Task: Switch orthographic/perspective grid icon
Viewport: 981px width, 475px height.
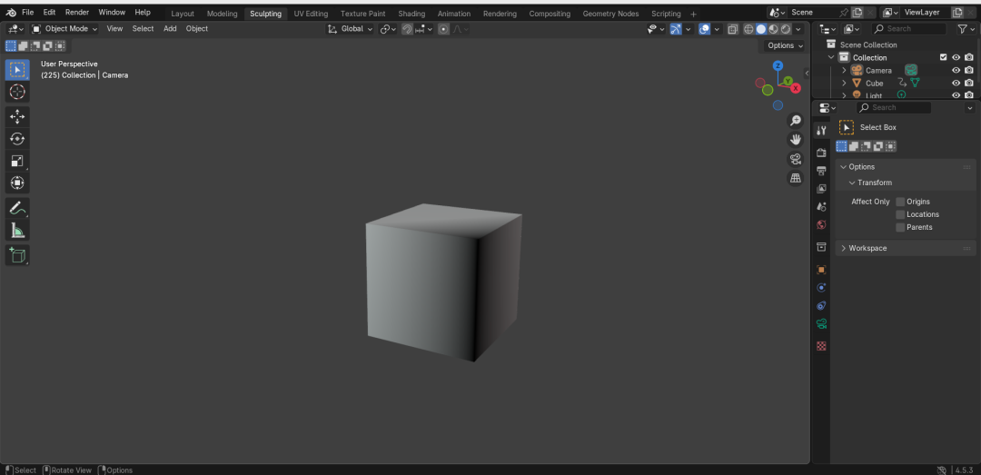Action: [x=795, y=178]
